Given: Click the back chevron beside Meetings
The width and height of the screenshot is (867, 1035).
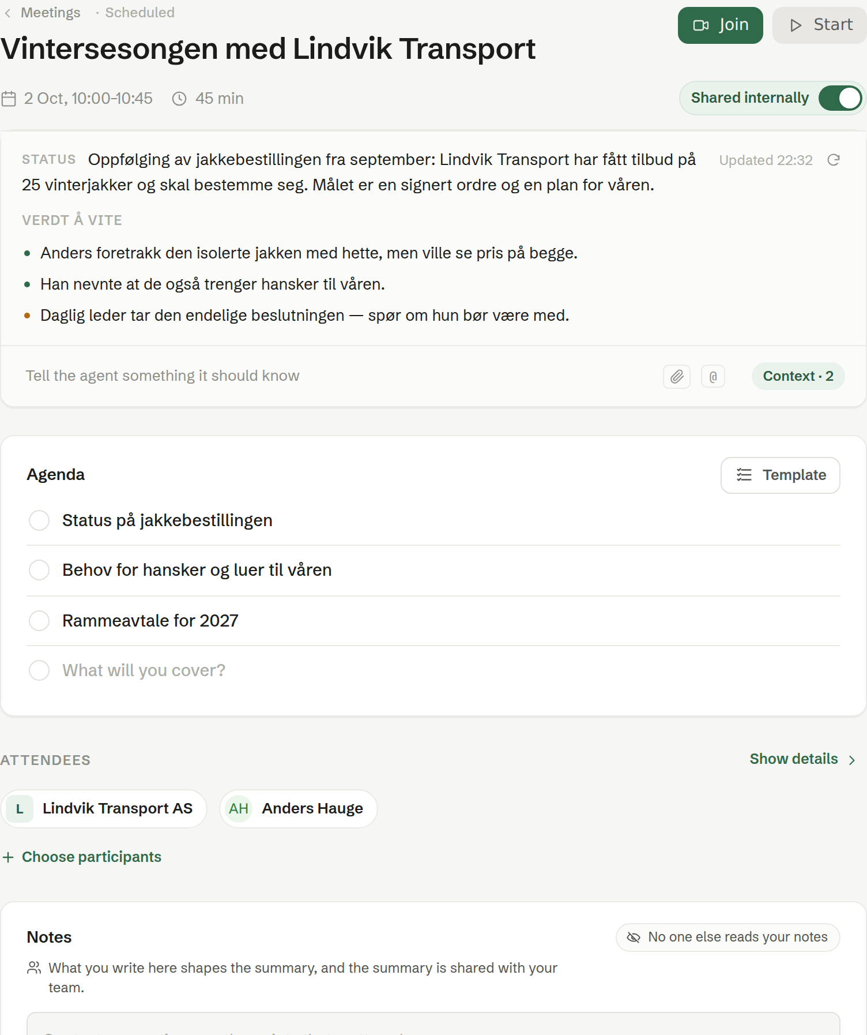Looking at the screenshot, I should pyautogui.click(x=7, y=13).
